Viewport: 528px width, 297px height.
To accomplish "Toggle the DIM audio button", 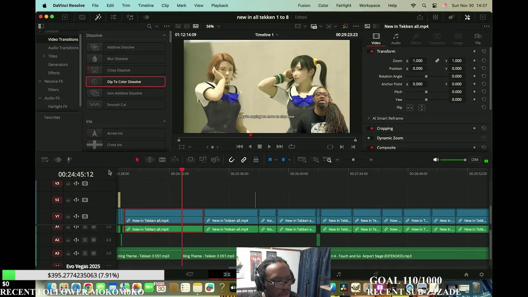I will tap(475, 160).
